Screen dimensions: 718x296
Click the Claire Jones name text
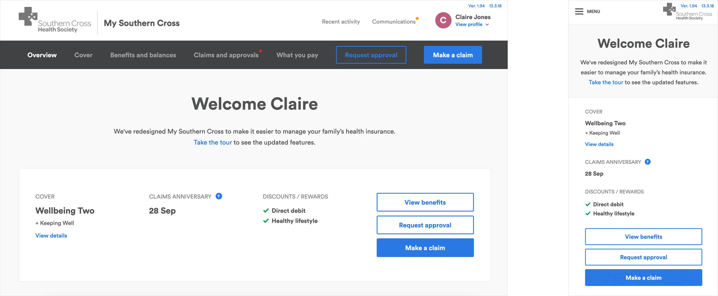coord(473,17)
